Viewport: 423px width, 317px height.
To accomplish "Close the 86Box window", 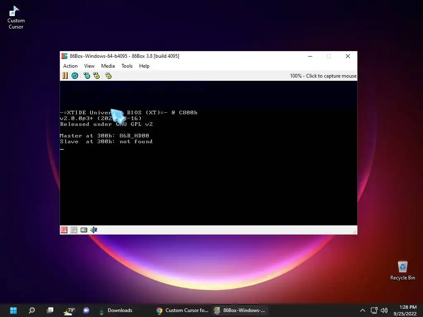I will click(x=348, y=56).
